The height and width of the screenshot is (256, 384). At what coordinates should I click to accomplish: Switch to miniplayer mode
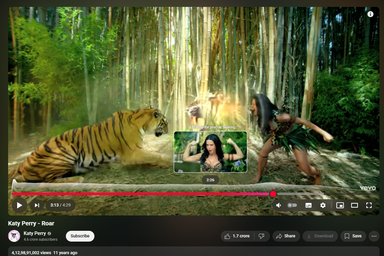[x=340, y=205]
